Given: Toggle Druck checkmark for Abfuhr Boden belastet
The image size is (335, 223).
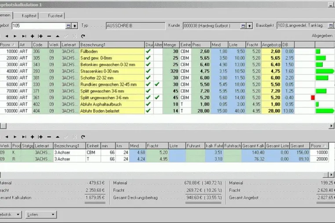Looking at the screenshot, I should tap(148, 111).
